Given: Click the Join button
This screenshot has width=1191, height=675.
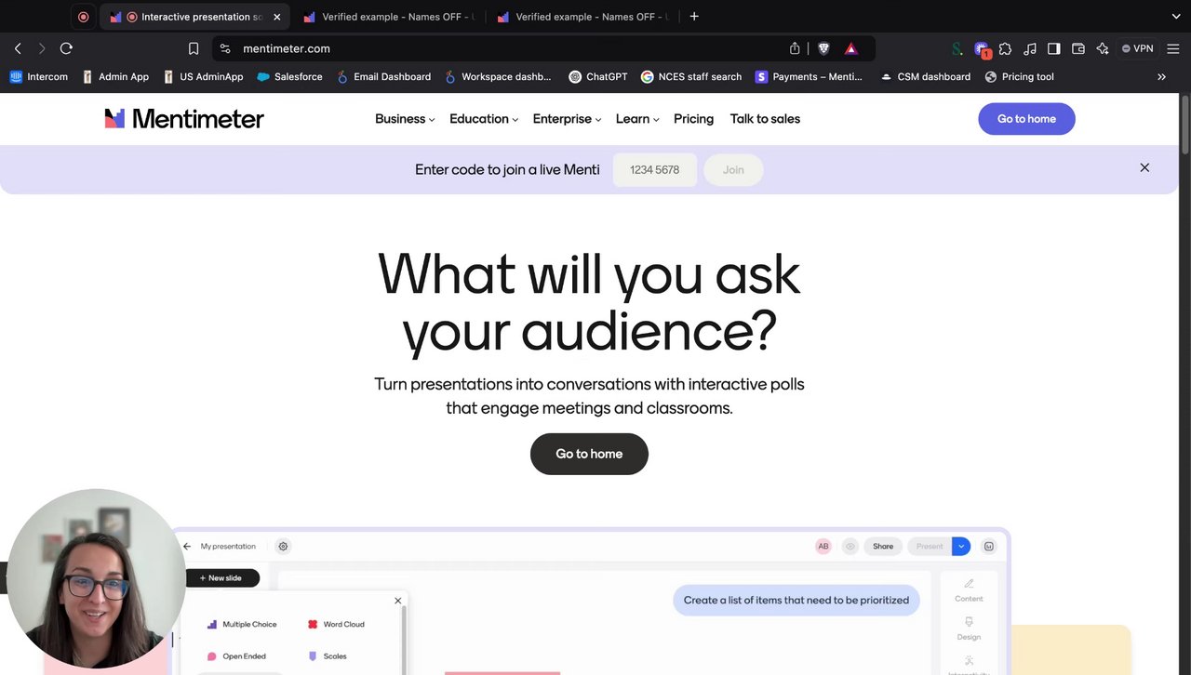Looking at the screenshot, I should [x=733, y=170].
